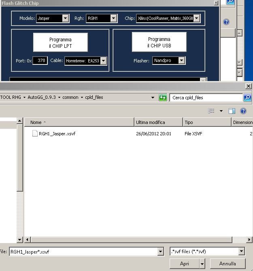Open the view options dropdown arrow
Screen dimensions: 253x271
221,111
